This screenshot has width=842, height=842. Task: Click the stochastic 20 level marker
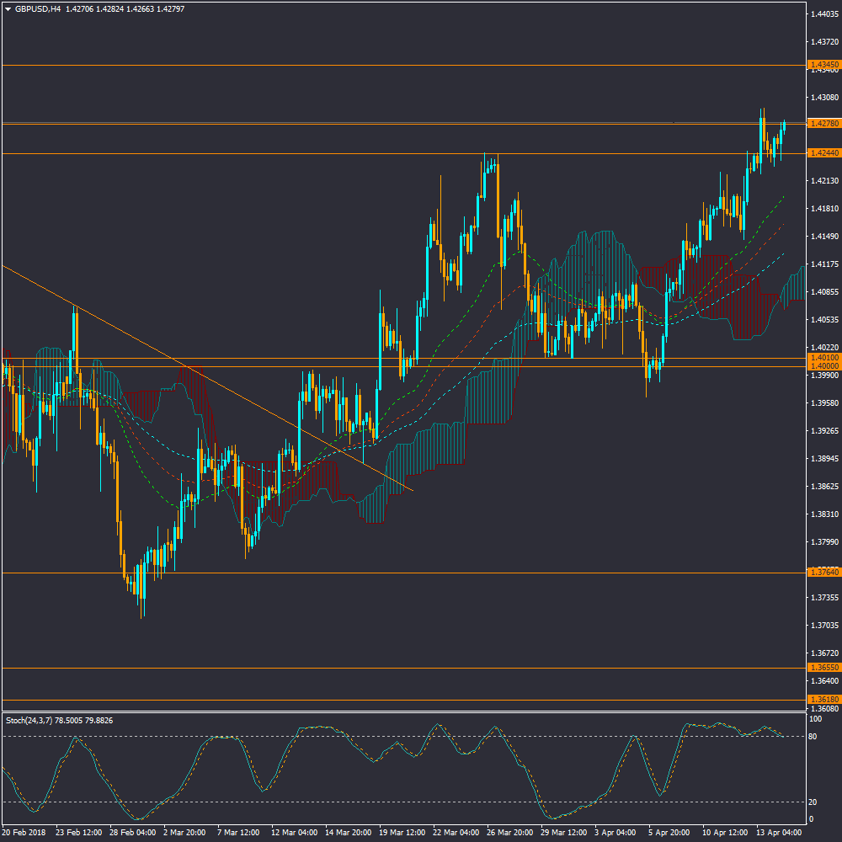point(813,802)
